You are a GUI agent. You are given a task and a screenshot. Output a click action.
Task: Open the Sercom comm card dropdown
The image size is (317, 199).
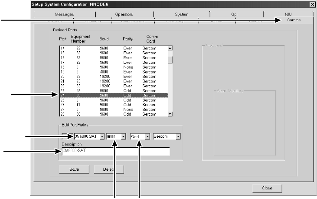178,136
